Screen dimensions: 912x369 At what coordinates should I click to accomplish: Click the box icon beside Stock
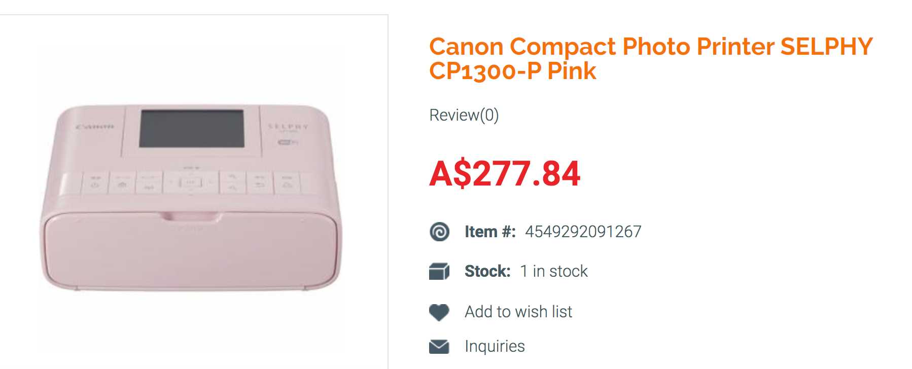(439, 272)
